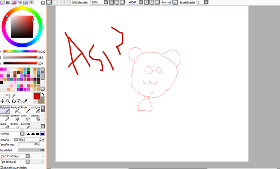Click the zoom out minus button

[111, 2]
